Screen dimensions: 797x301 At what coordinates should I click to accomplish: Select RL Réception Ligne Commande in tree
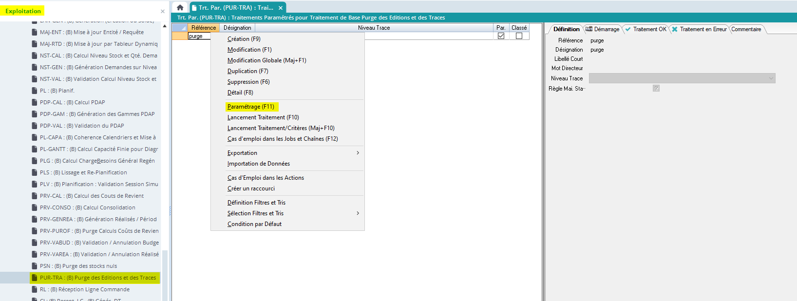point(85,289)
